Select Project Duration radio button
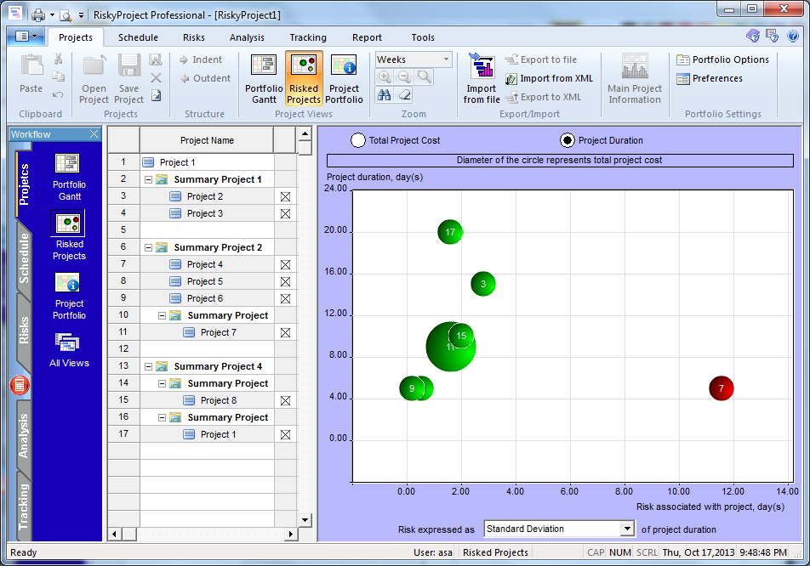The image size is (810, 566). [x=568, y=140]
